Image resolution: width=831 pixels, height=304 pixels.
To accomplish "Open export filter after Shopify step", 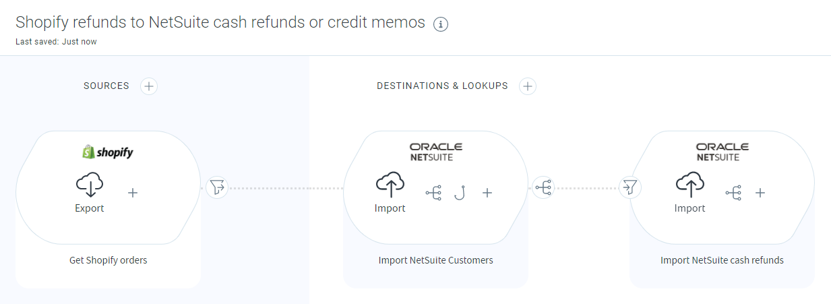I will (216, 187).
